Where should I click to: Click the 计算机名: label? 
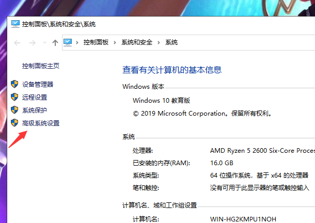pos(146,219)
